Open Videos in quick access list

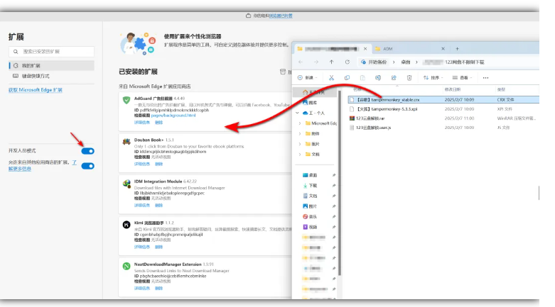point(310,227)
